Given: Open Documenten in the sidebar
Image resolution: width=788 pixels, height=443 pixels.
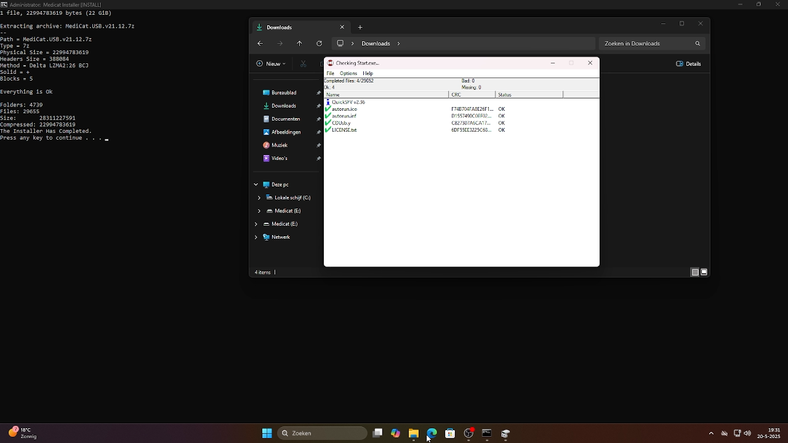Looking at the screenshot, I should (286, 119).
